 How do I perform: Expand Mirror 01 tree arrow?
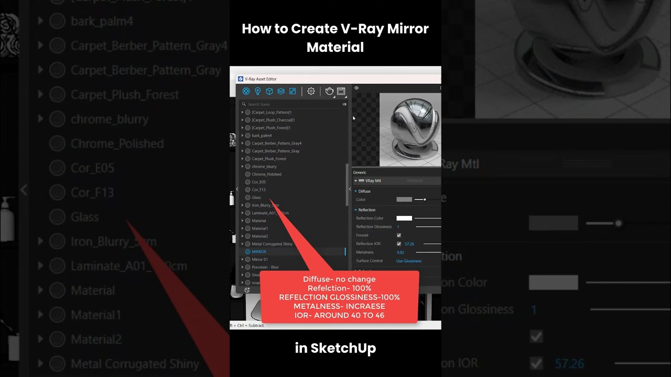click(x=242, y=259)
